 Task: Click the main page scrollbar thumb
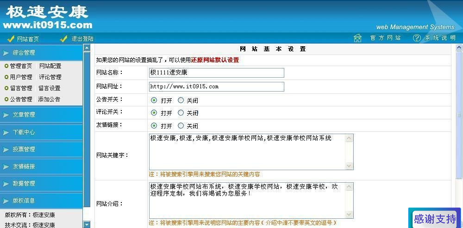coord(459,115)
